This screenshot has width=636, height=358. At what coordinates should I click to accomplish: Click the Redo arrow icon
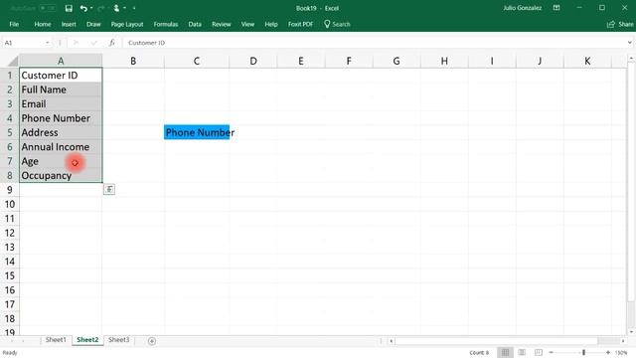[101, 8]
